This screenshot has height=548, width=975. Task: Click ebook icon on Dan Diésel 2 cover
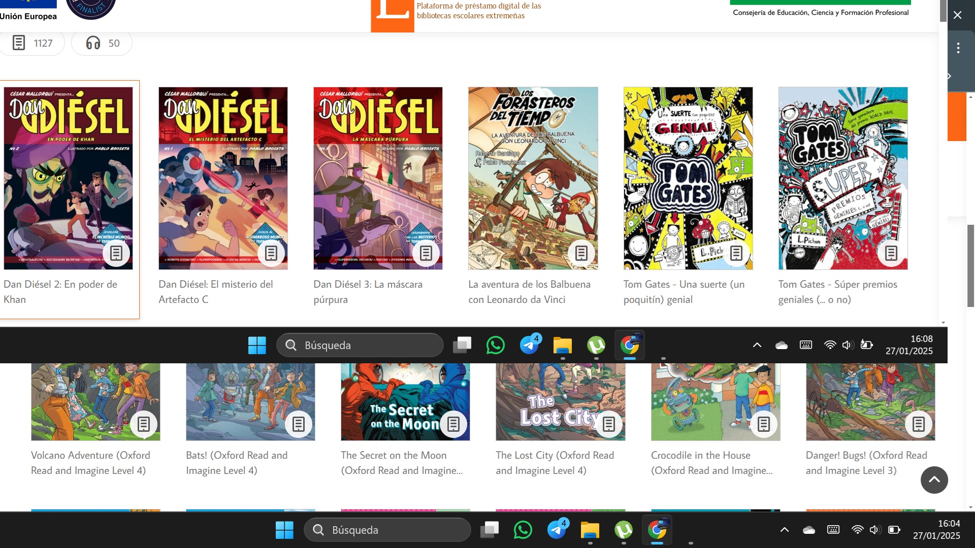(x=116, y=253)
